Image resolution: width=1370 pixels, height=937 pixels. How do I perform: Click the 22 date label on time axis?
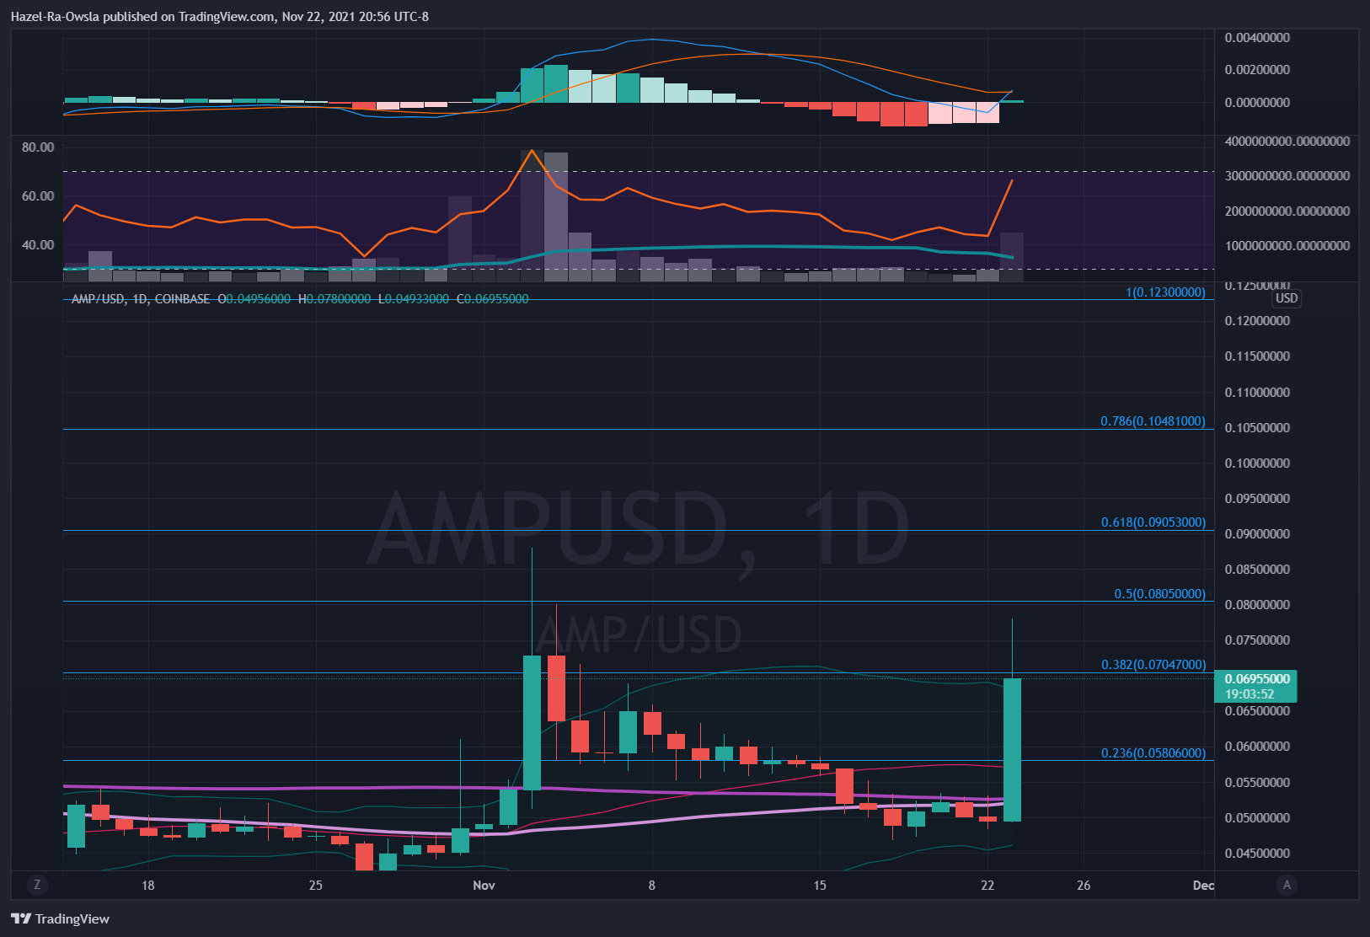pos(987,885)
